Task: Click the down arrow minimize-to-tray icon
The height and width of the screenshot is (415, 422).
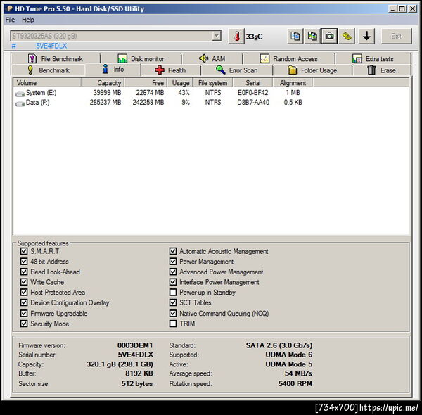Action: click(366, 36)
